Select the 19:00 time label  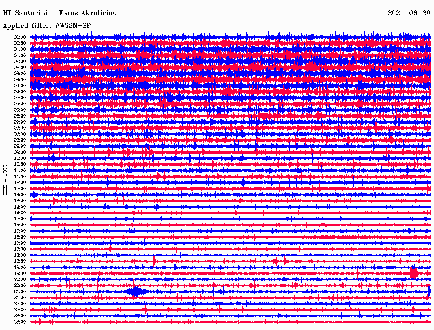20,267
